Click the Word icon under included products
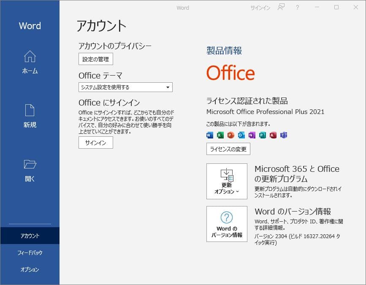The width and height of the screenshot is (366, 285). coord(209,135)
